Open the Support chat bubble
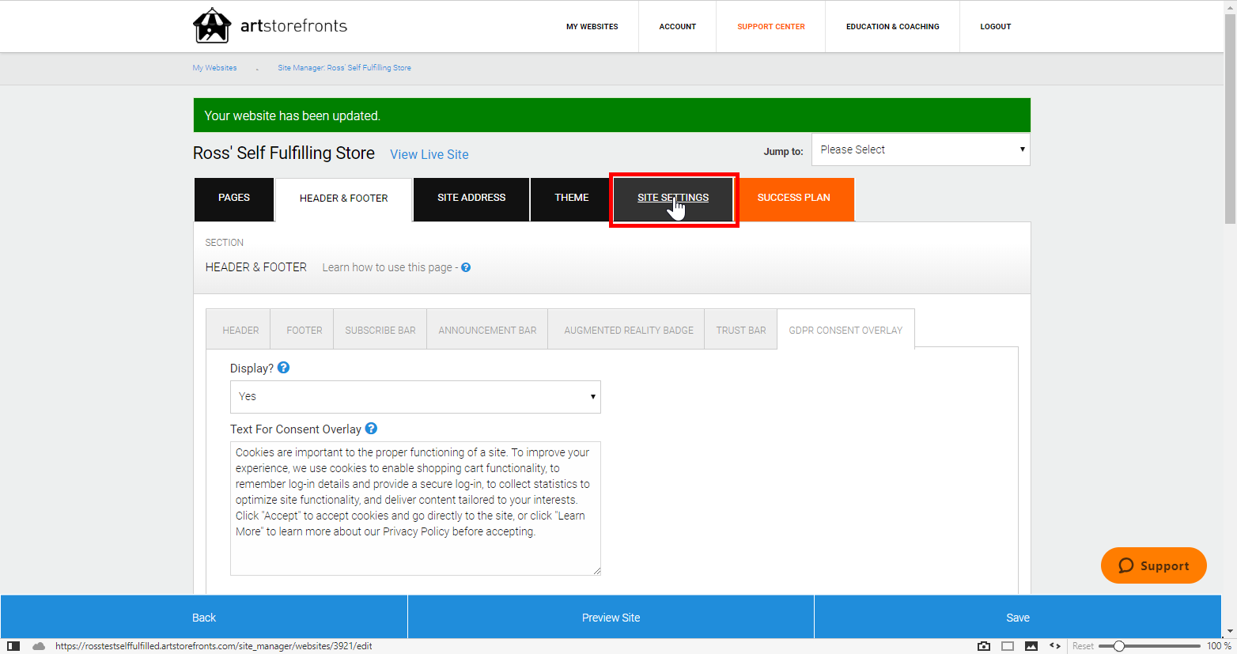This screenshot has width=1237, height=654. coord(1154,565)
